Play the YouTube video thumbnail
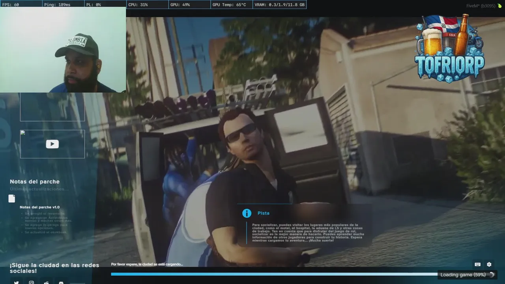This screenshot has height=284, width=505. click(x=52, y=144)
